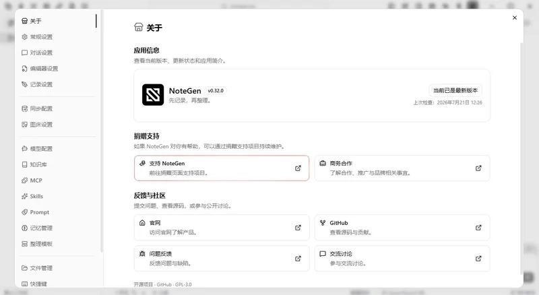The width and height of the screenshot is (539, 295).
Task: Click the book icon next to 知识库
Action: 24,164
